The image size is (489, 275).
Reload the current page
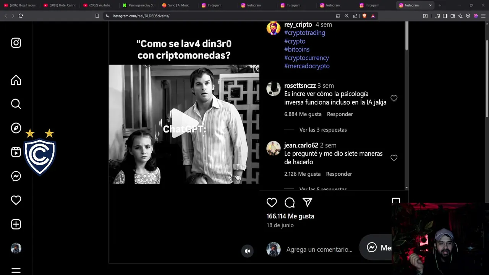click(21, 16)
